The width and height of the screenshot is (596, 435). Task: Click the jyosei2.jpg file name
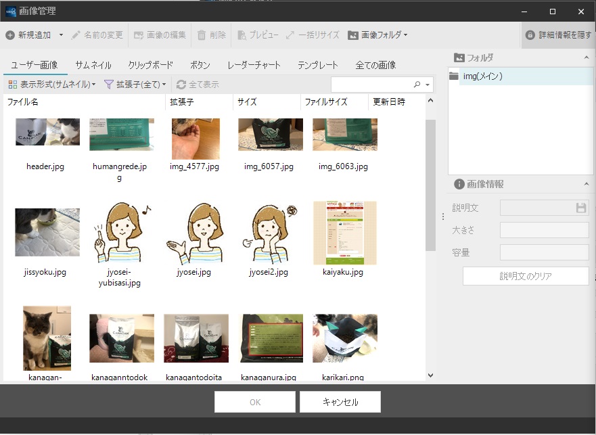pos(269,272)
